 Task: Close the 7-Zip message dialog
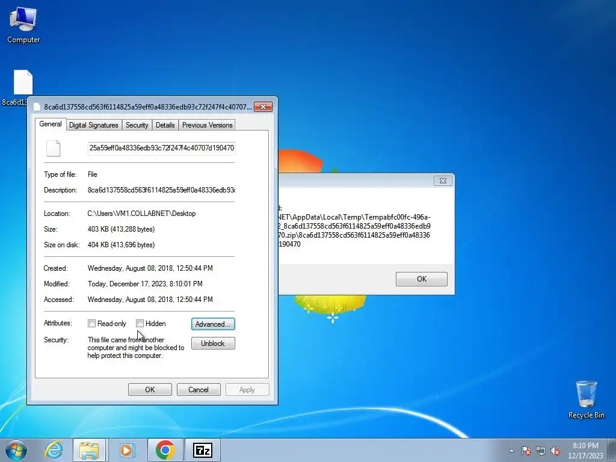coord(443,180)
